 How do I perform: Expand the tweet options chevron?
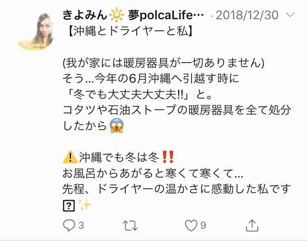[290, 15]
